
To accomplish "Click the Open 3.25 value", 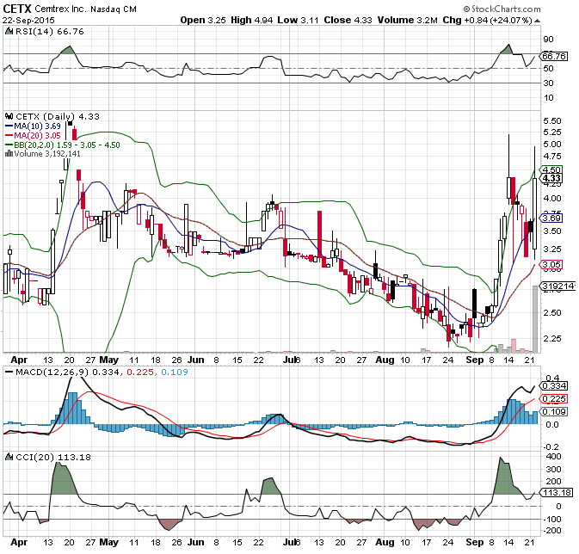I will pyautogui.click(x=203, y=21).
